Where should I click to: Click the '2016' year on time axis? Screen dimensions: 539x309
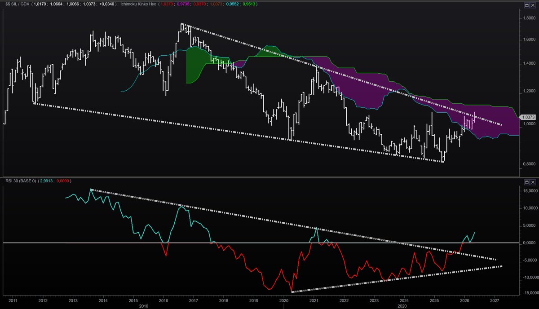click(163, 300)
